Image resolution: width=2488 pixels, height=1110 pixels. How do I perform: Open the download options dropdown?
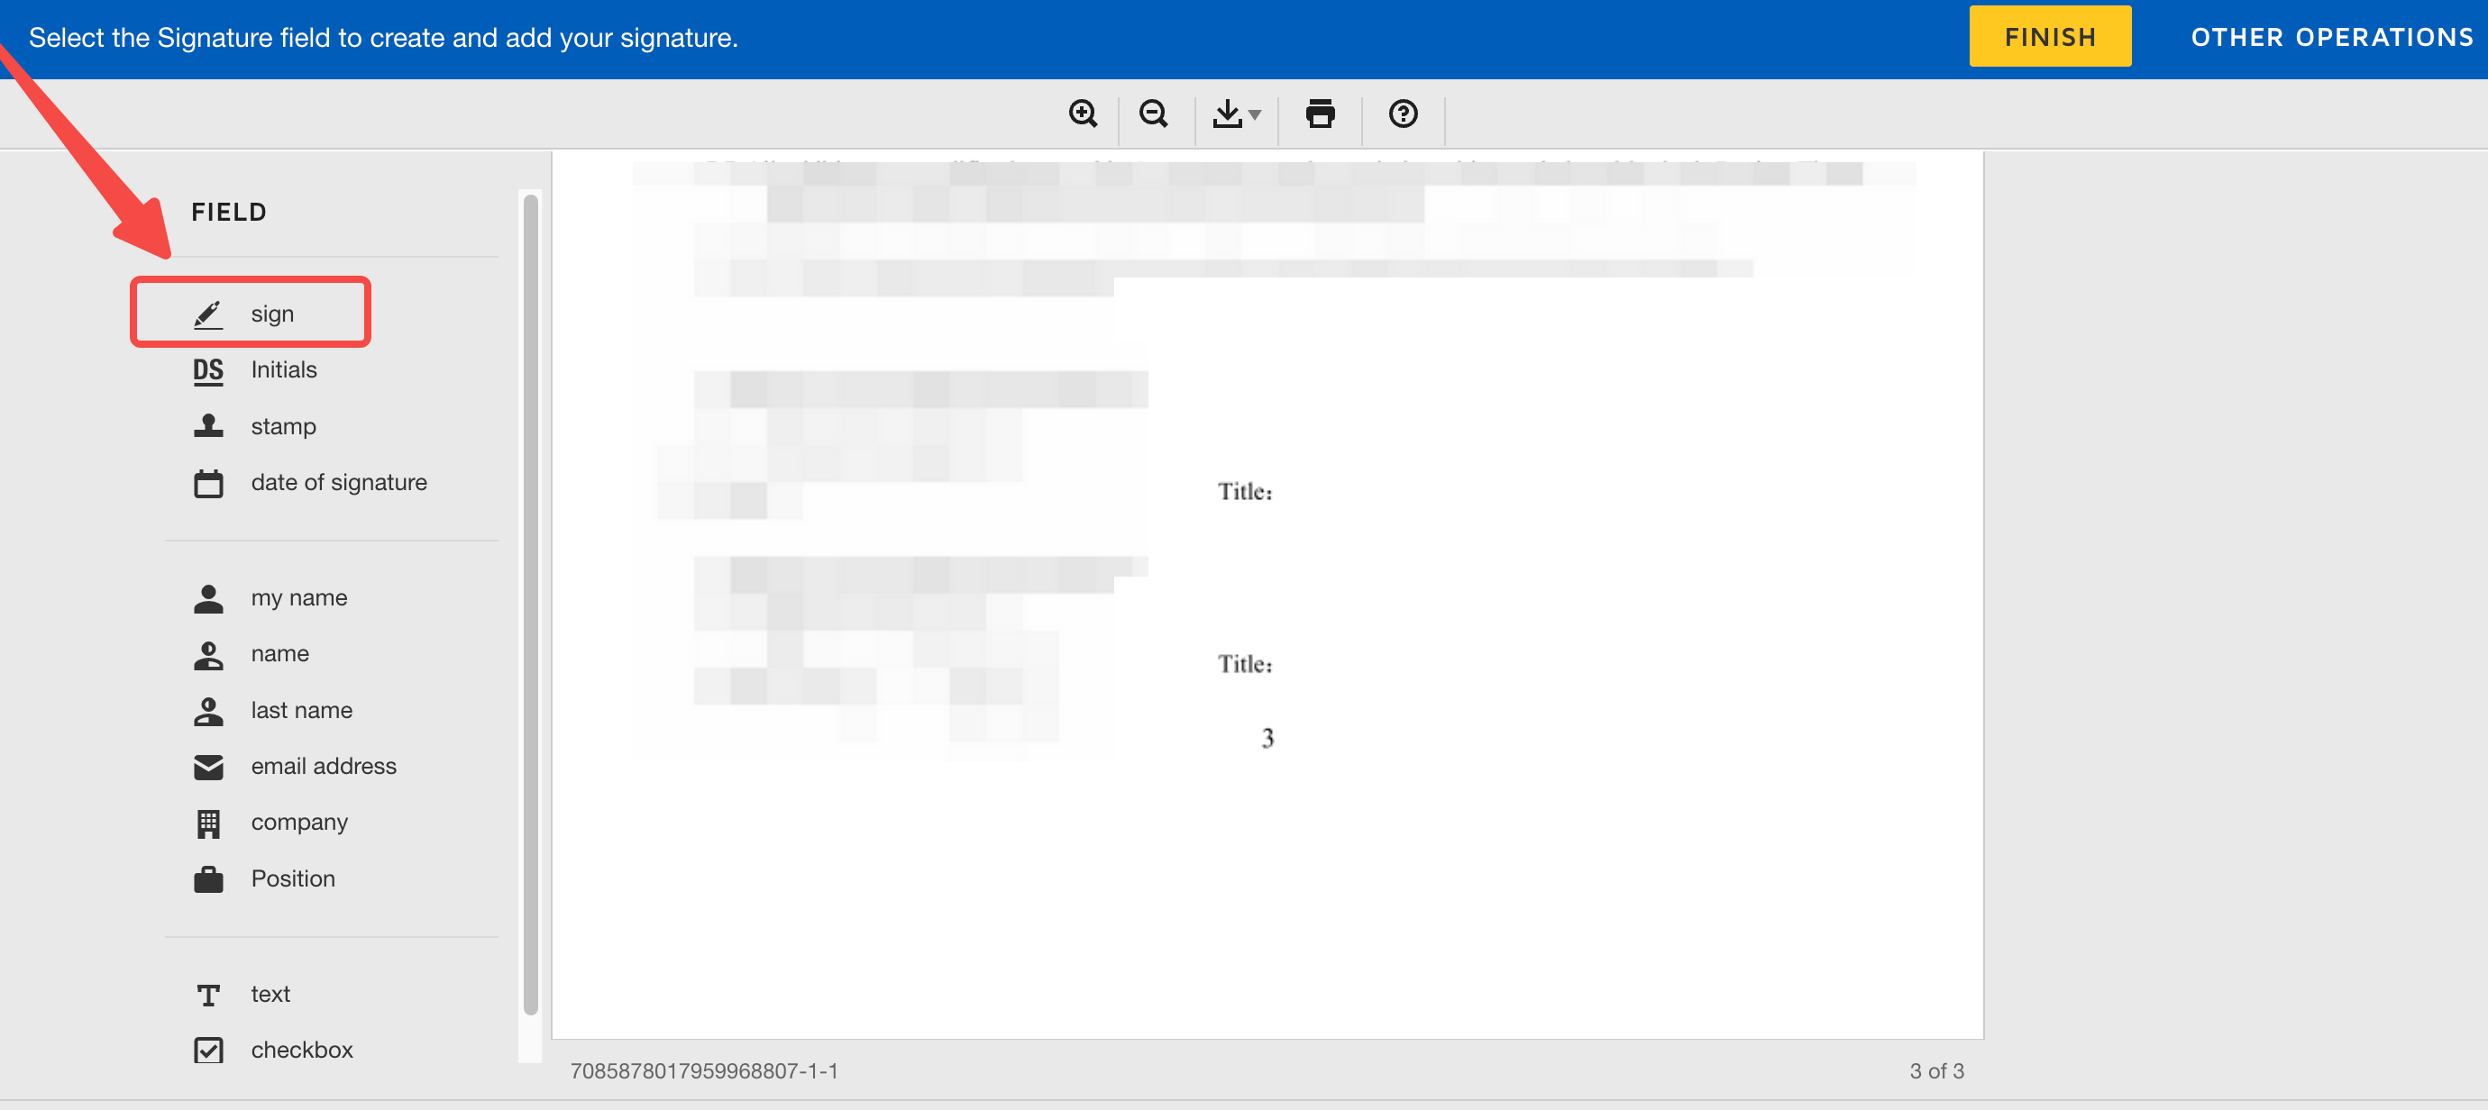[x=1254, y=116]
